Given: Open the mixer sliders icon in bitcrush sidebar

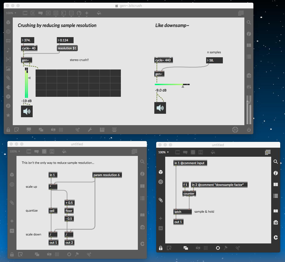Looking at the screenshot, I should tap(249, 87).
